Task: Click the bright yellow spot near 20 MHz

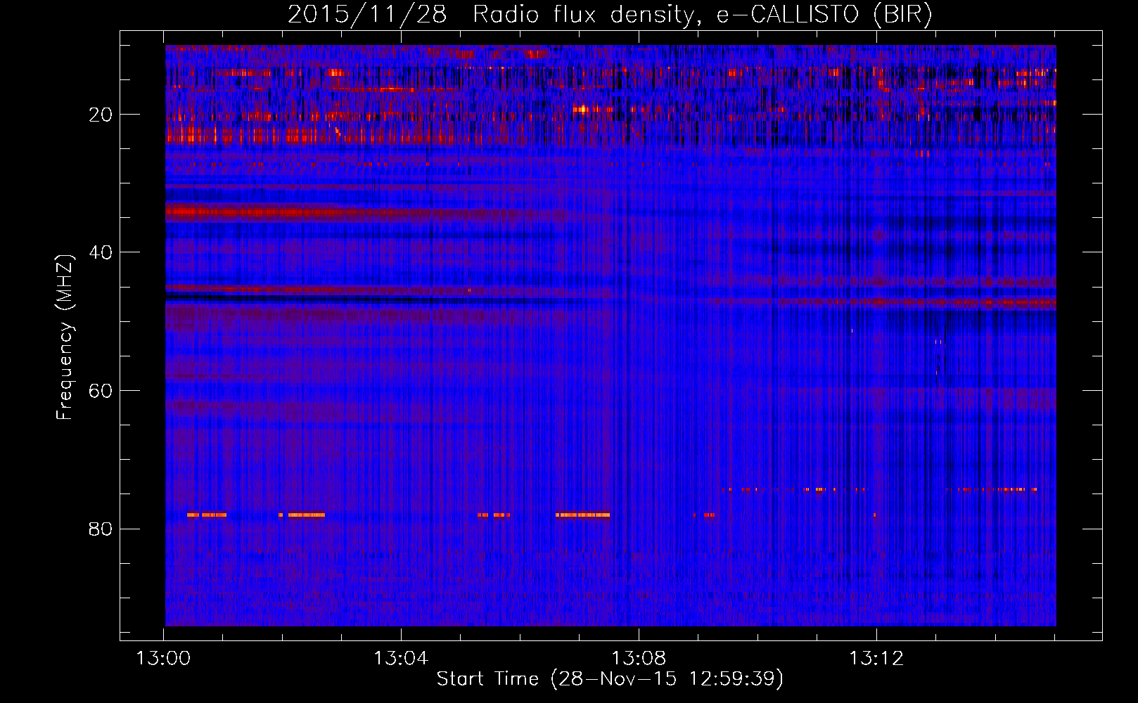Action: click(x=582, y=109)
